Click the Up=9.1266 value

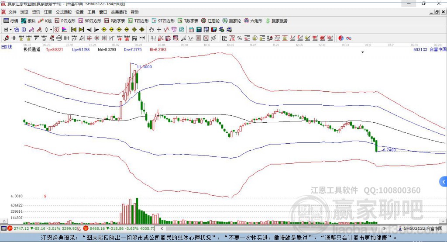[81, 49]
